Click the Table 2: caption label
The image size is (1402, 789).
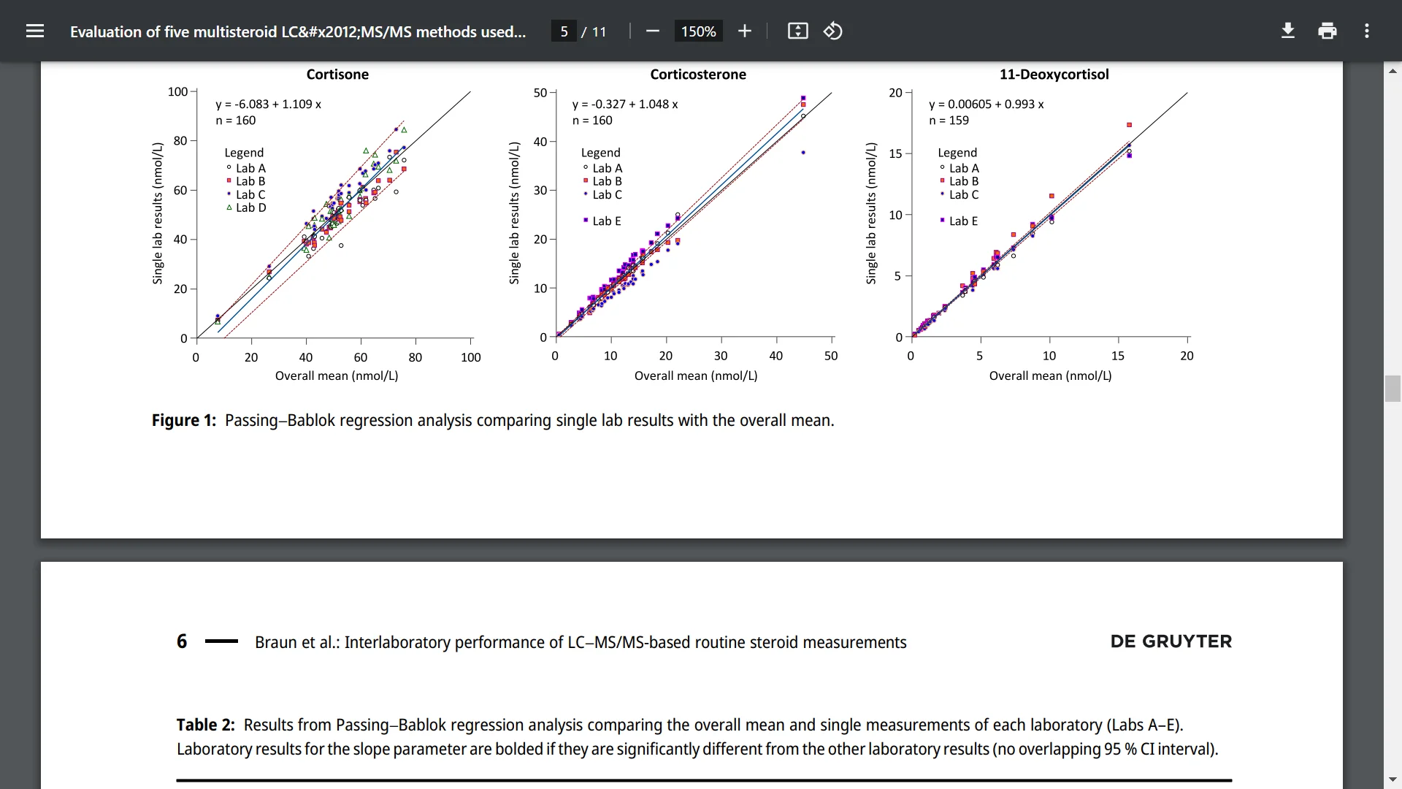(x=206, y=725)
